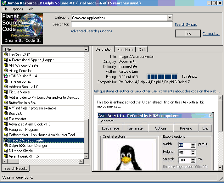
Task: Click the app icon in the title bar
Action: 4,3
